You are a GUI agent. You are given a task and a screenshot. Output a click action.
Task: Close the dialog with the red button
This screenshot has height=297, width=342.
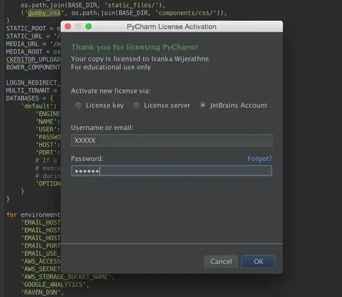point(68,27)
